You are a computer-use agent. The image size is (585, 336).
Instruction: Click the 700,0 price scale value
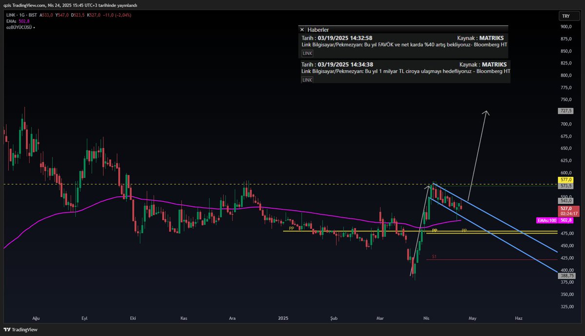[565, 124]
